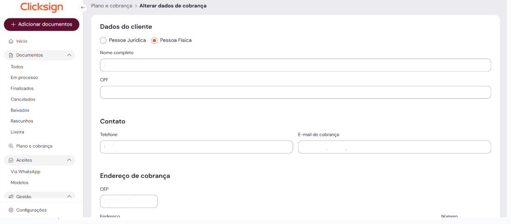Open the Em processo documents list
Image resolution: width=511 pixels, height=224 pixels.
point(24,78)
